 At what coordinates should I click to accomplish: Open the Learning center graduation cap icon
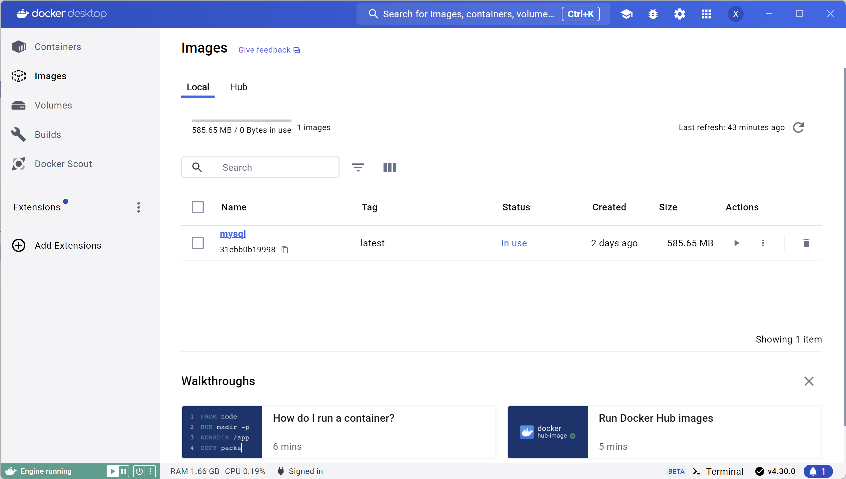click(626, 14)
